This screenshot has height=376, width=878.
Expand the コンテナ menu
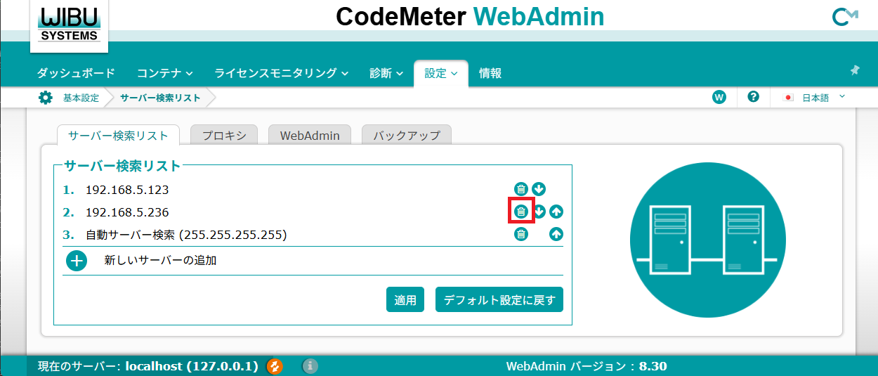tap(165, 73)
